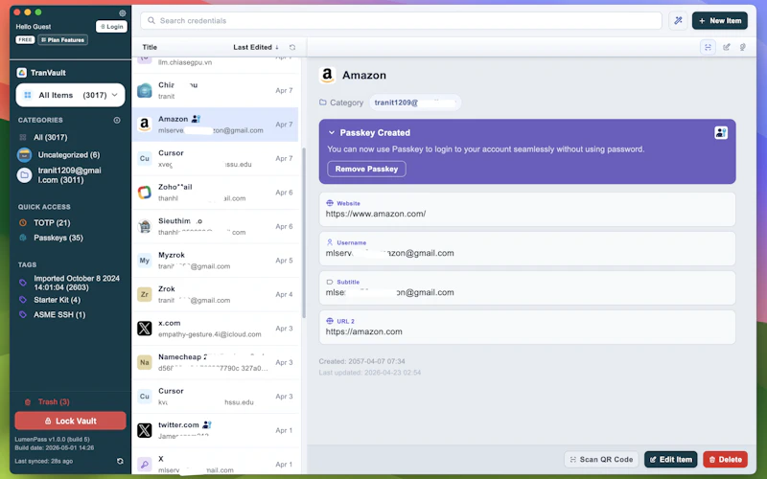Open tranit1209@gmail.com (3011) category
Viewport: 767px width, 479px height.
[x=69, y=175]
